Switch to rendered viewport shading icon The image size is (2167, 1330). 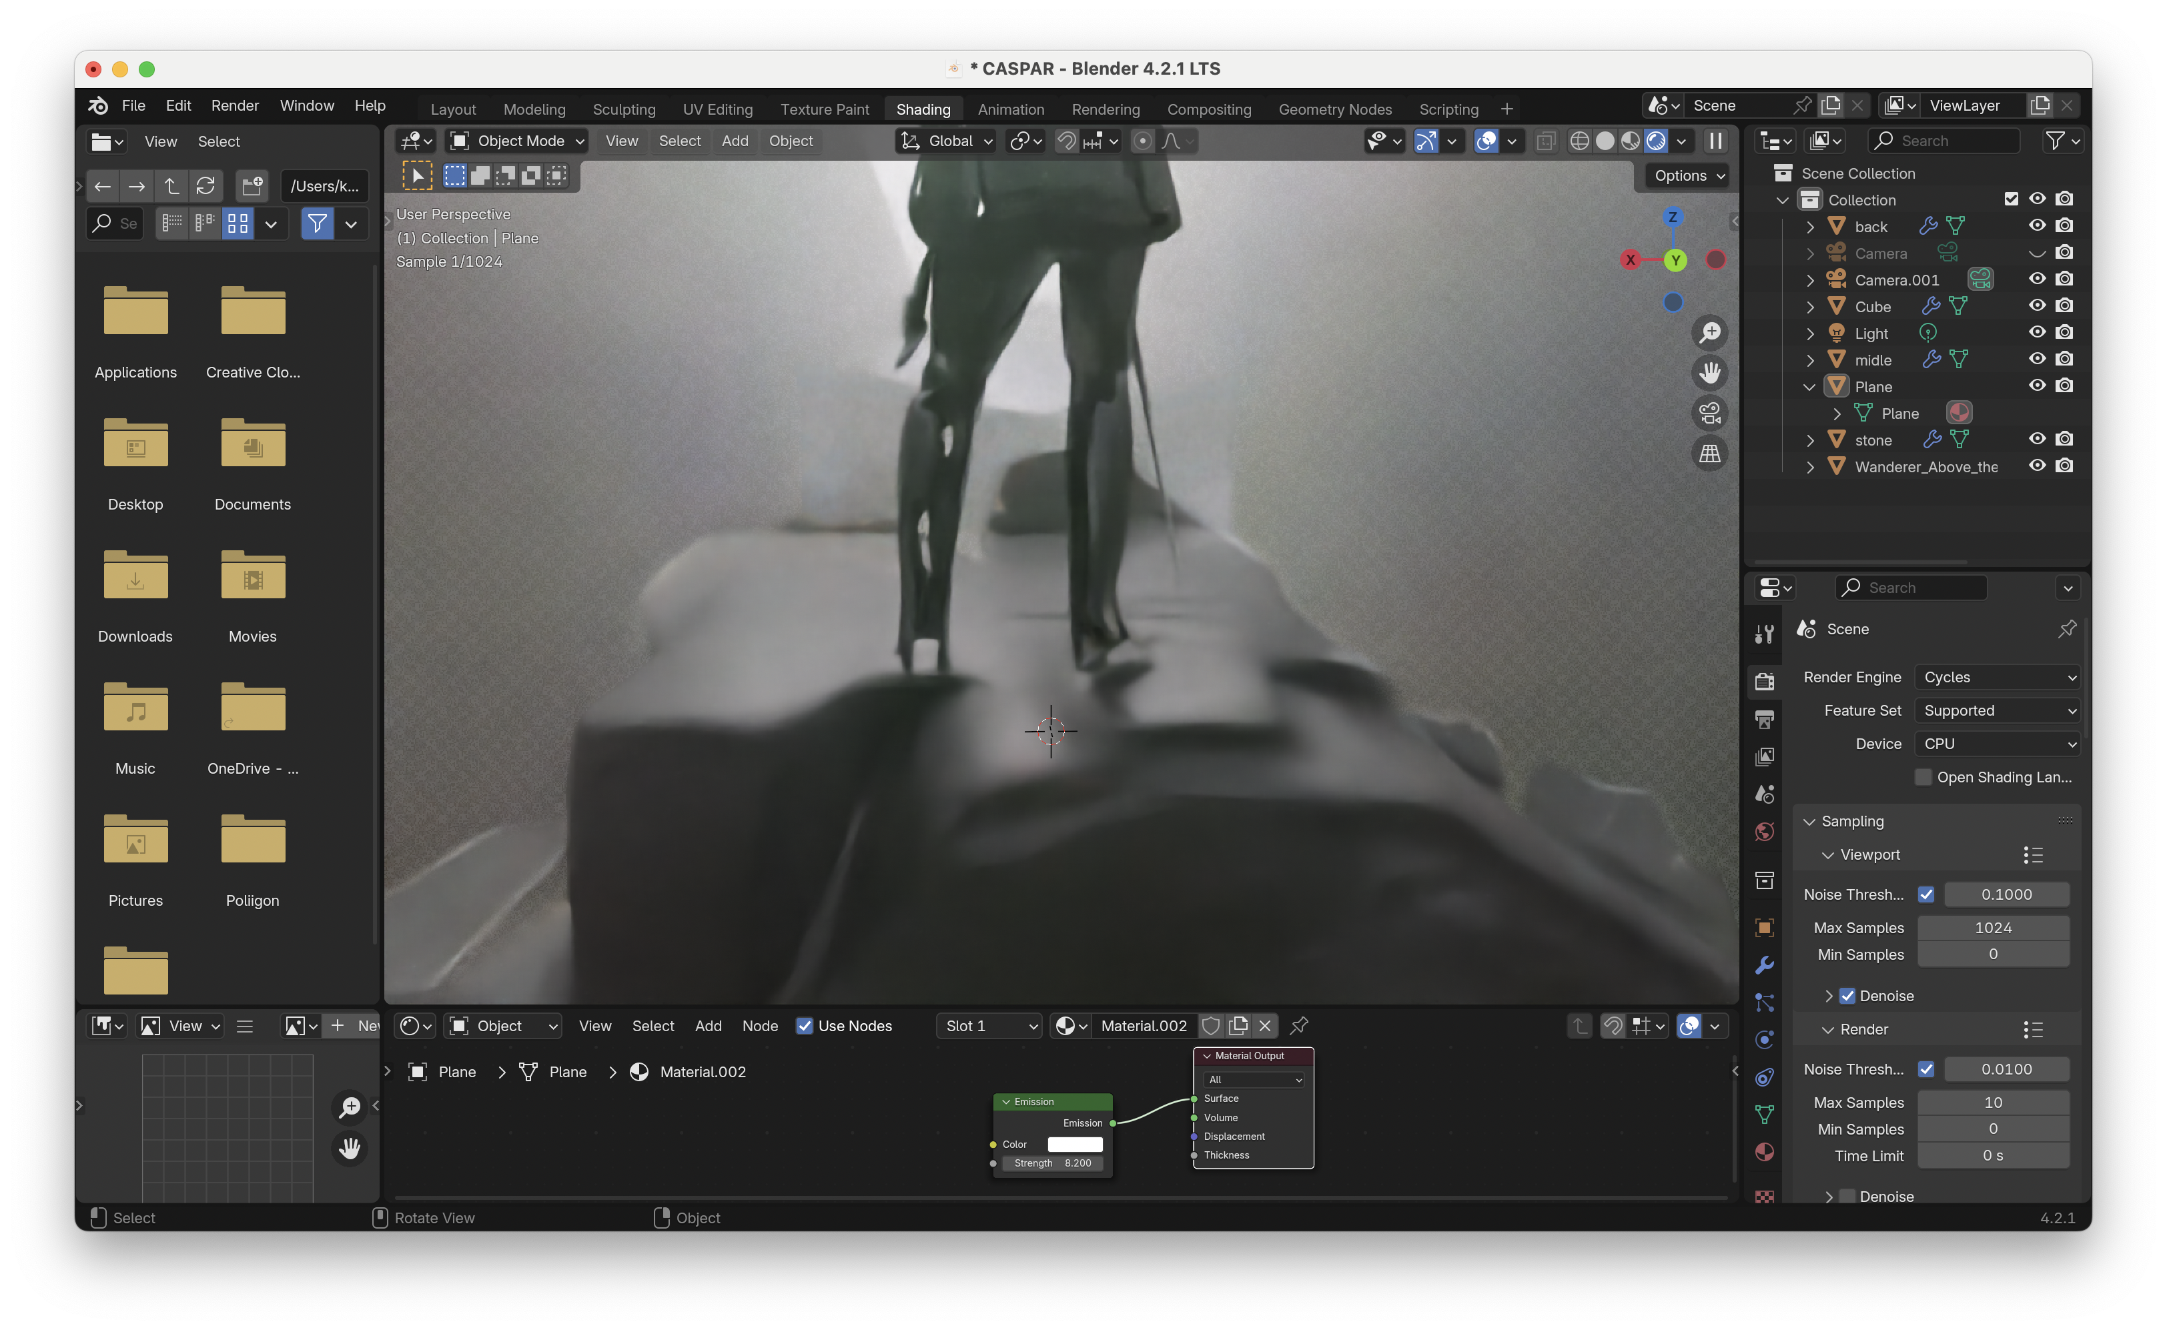1655,141
